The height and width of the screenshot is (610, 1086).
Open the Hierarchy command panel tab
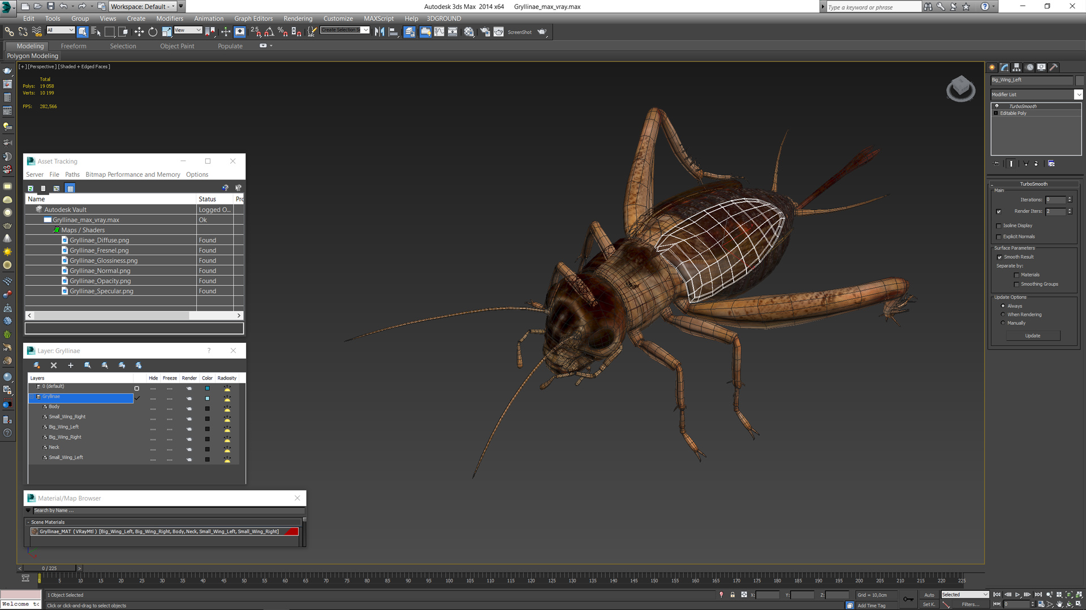pyautogui.click(x=1016, y=67)
